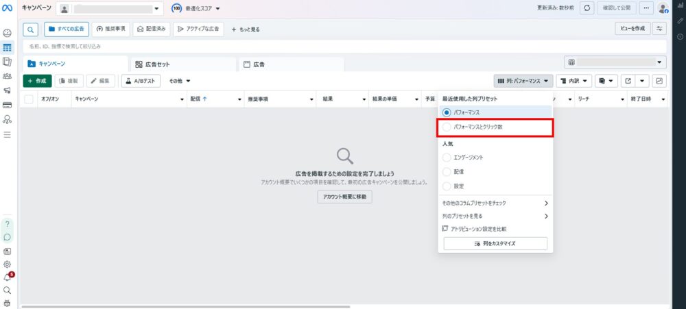The image size is (686, 309).
Task: Click the アカウント概要に移動 button
Action: 344,197
